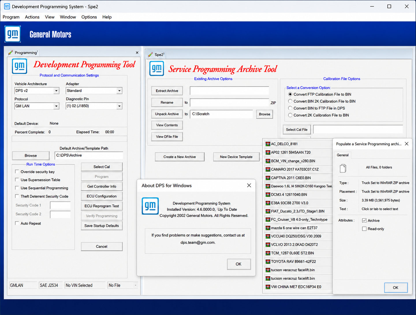Switch to the General tab
The width and height of the screenshot is (416, 315).
[x=343, y=155]
